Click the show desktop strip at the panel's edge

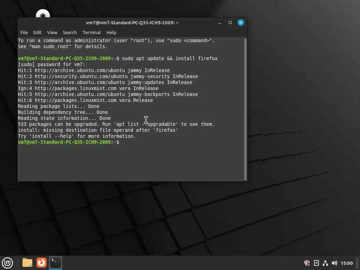tap(358, 263)
